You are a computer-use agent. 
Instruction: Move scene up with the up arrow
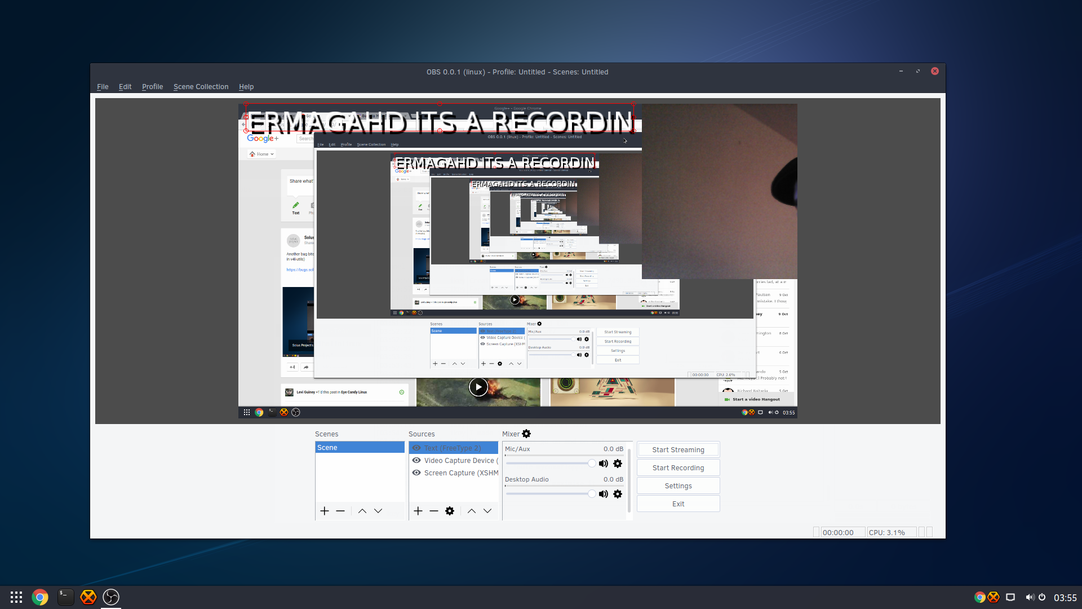pyautogui.click(x=362, y=511)
